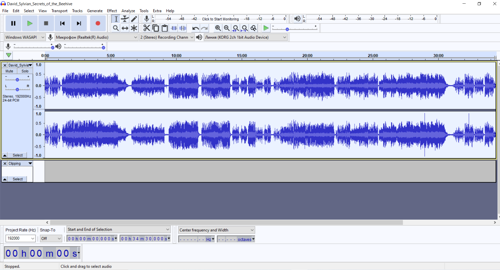Select the Zoom (magnifier) tool

pyautogui.click(x=116, y=28)
